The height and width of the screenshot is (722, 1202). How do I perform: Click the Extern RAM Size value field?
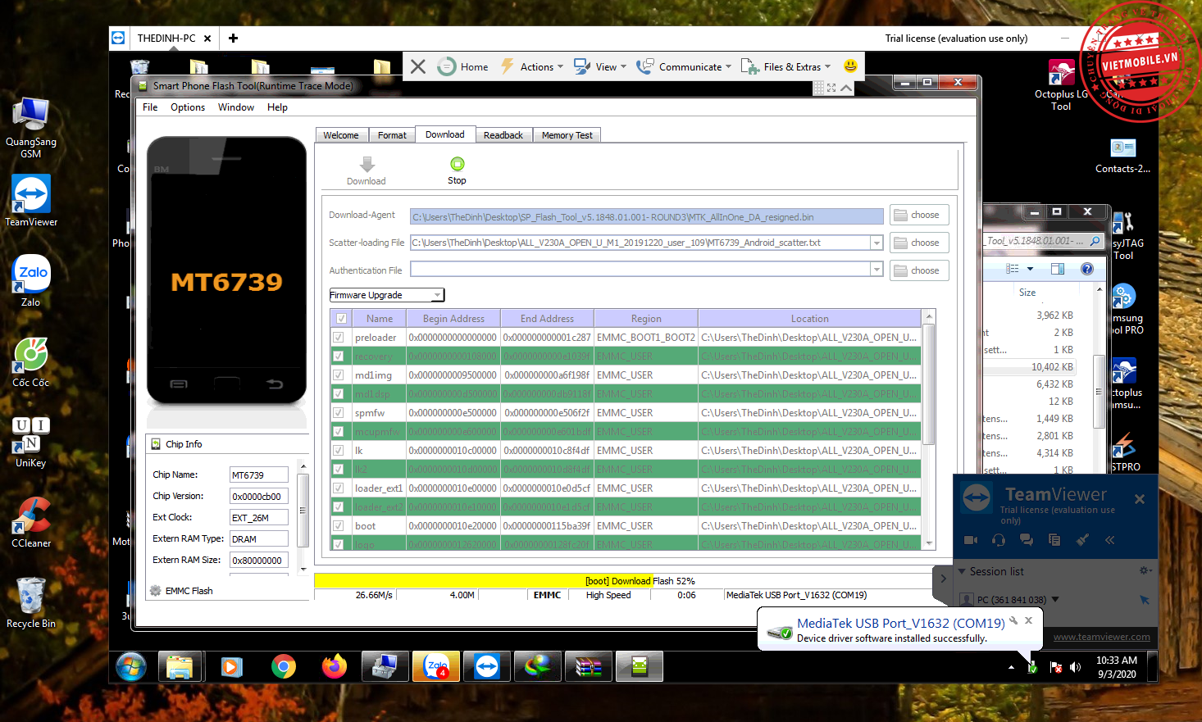click(x=259, y=560)
